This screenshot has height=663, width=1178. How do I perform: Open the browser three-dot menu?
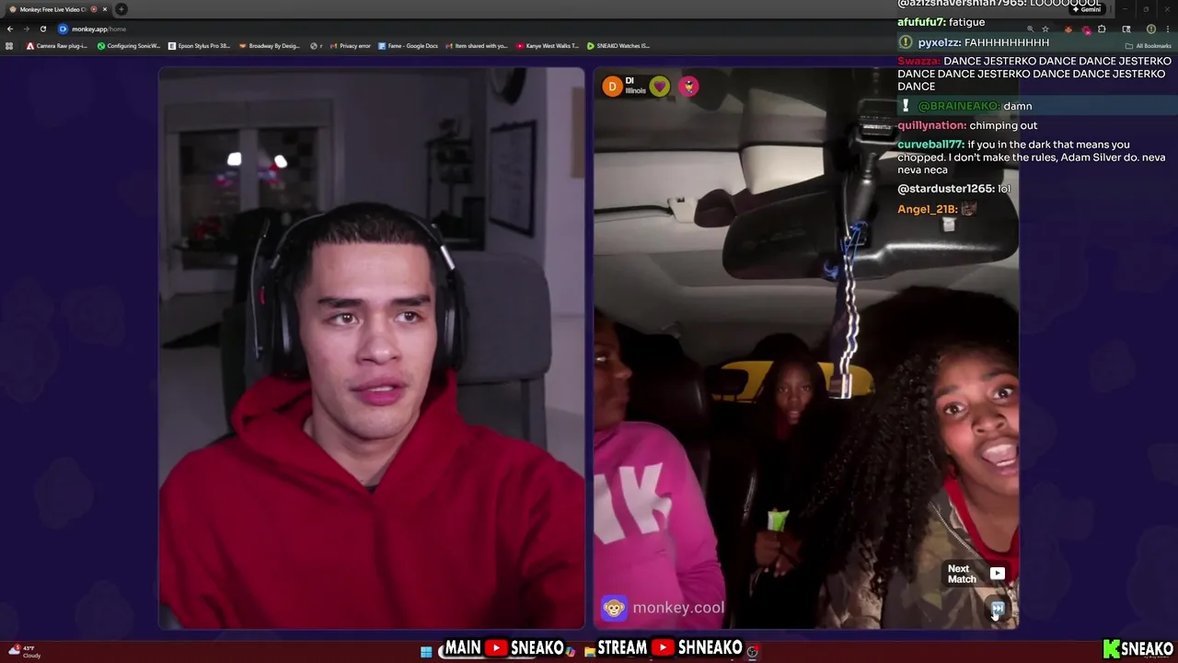[x=1167, y=29]
